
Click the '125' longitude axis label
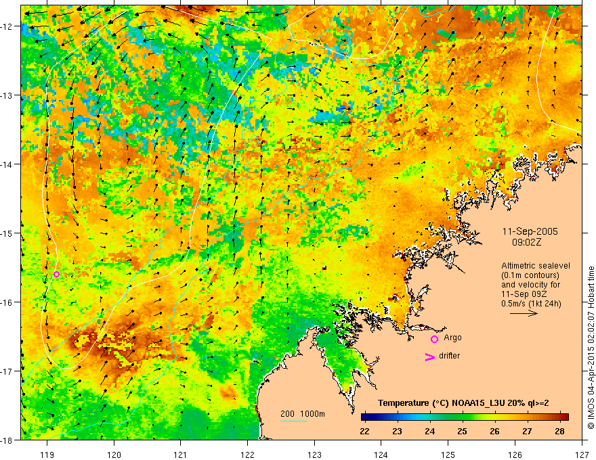click(x=448, y=455)
